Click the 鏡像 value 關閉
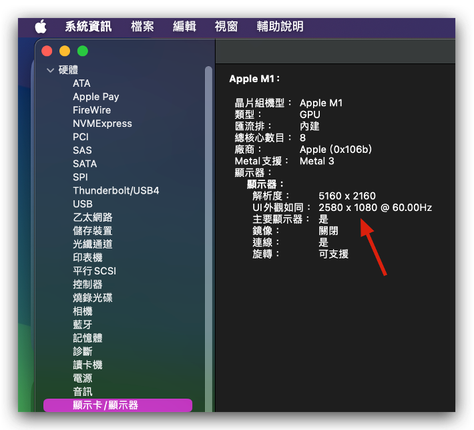 tap(328, 231)
